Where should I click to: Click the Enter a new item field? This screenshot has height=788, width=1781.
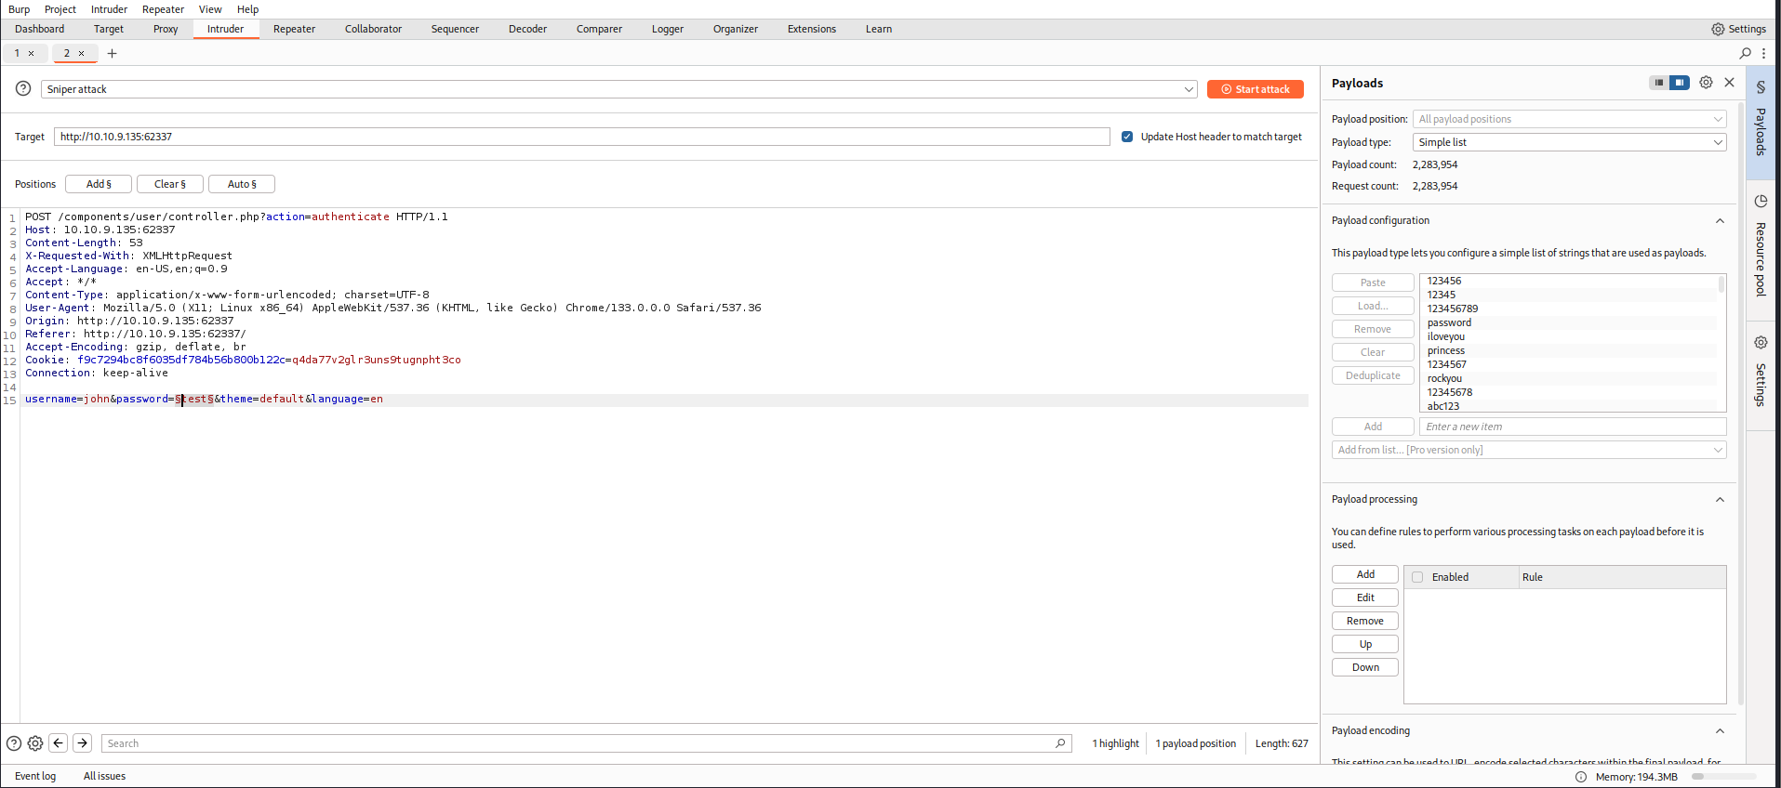tap(1573, 427)
